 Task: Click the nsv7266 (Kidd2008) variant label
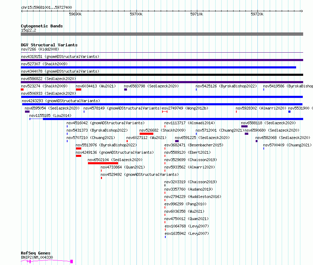click(40, 49)
